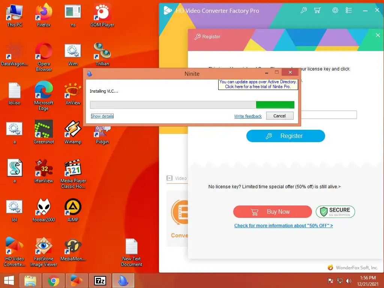This screenshot has width=384, height=288.
Task: Select the lol.iso file icon
Action: (15, 94)
